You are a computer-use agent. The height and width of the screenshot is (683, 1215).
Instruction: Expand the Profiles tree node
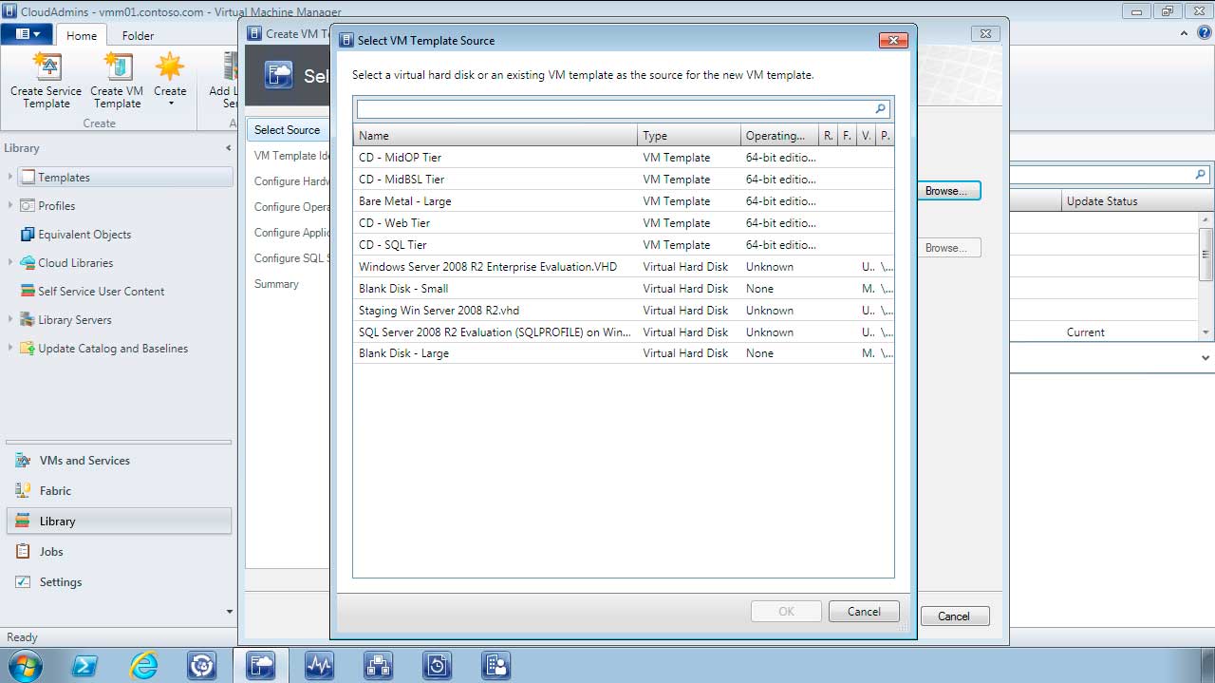click(10, 205)
